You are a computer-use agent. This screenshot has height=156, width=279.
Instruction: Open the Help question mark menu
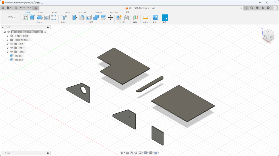pos(268,8)
